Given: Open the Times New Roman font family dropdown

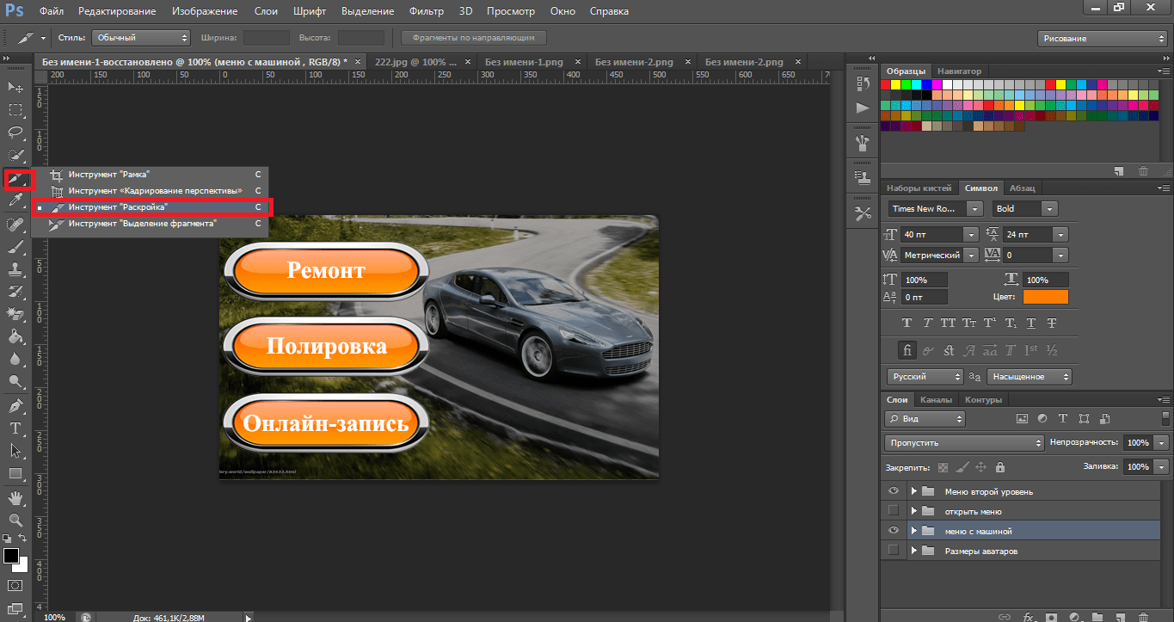Looking at the screenshot, I should (x=974, y=209).
